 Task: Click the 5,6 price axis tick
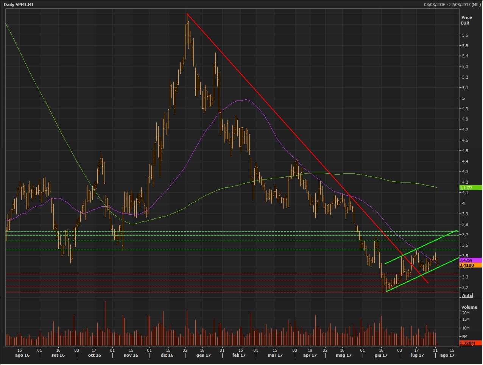464,35
